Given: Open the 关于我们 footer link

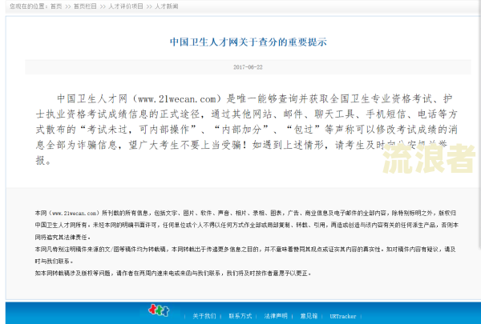Looking at the screenshot, I should tap(204, 316).
